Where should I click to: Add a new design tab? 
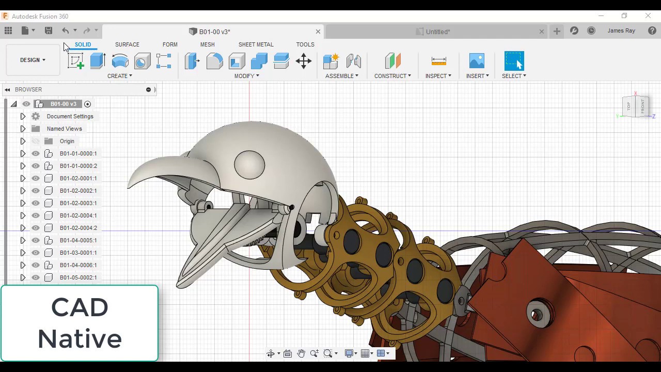click(557, 31)
